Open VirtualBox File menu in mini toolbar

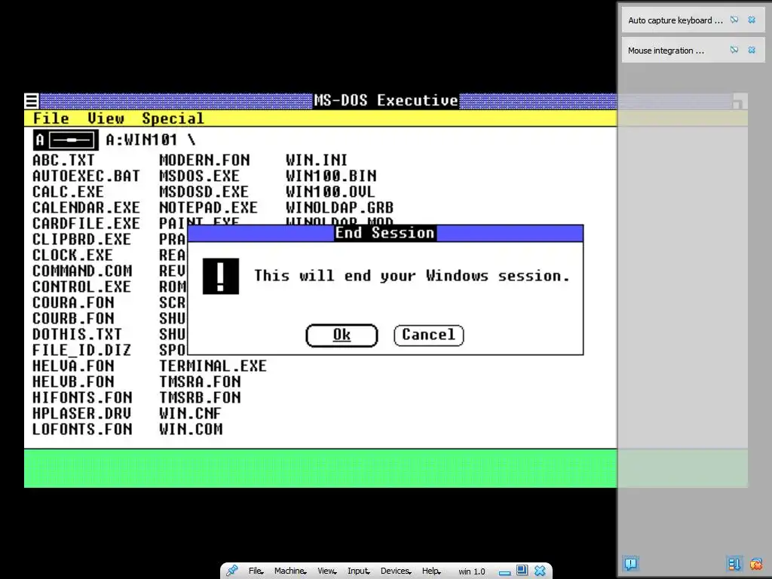(x=255, y=571)
